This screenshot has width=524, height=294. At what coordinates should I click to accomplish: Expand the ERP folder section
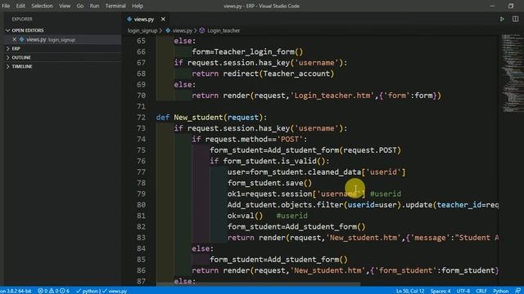click(x=16, y=49)
